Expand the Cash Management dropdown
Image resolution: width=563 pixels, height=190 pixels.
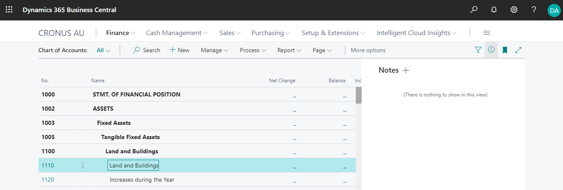click(x=177, y=33)
